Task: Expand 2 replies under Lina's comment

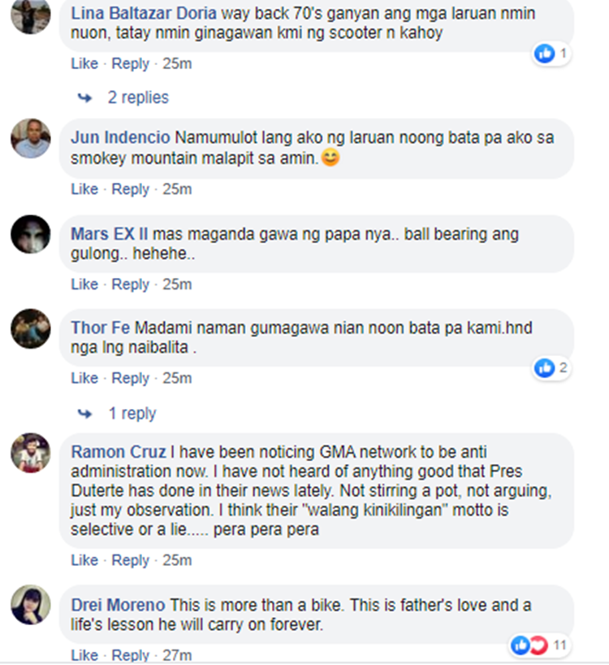Action: 138,98
